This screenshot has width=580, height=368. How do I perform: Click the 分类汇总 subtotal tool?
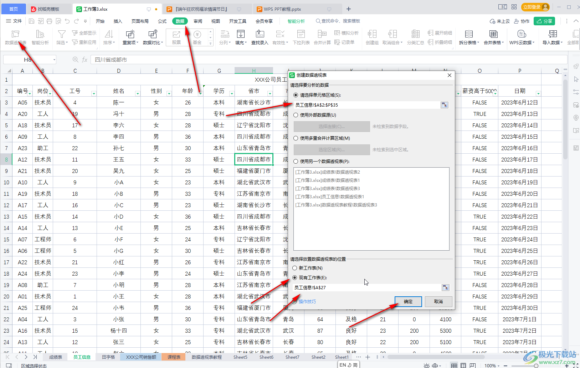pos(416,37)
